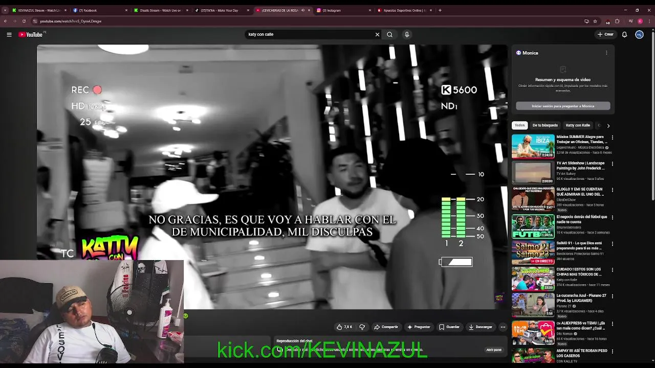Open options for El negocio detrás del fútbol

pos(612,217)
